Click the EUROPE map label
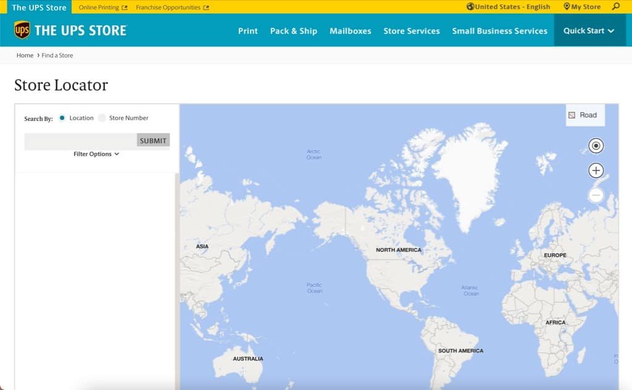Image resolution: width=632 pixels, height=390 pixels. click(x=555, y=255)
